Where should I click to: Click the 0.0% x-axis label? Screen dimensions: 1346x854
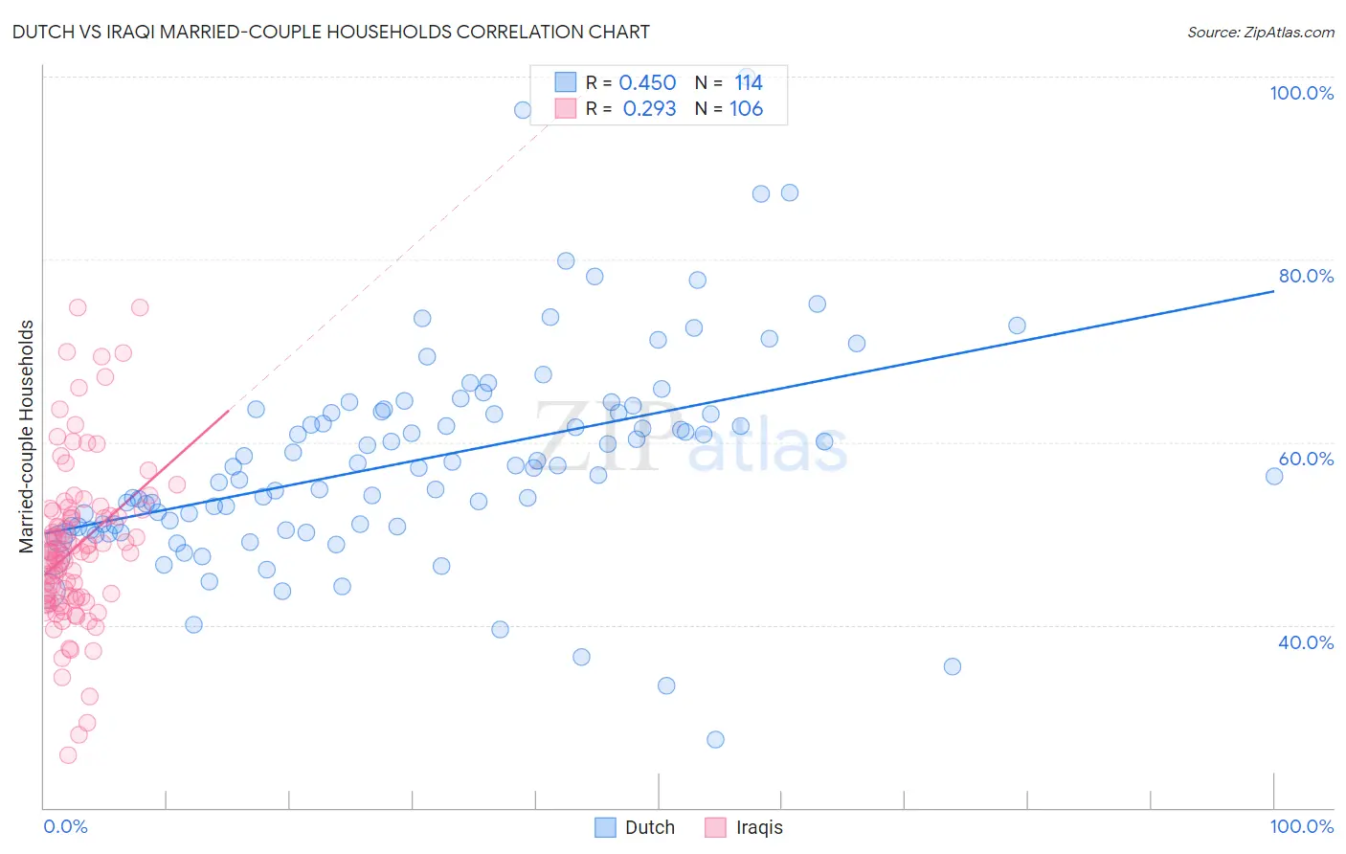pyautogui.click(x=65, y=826)
